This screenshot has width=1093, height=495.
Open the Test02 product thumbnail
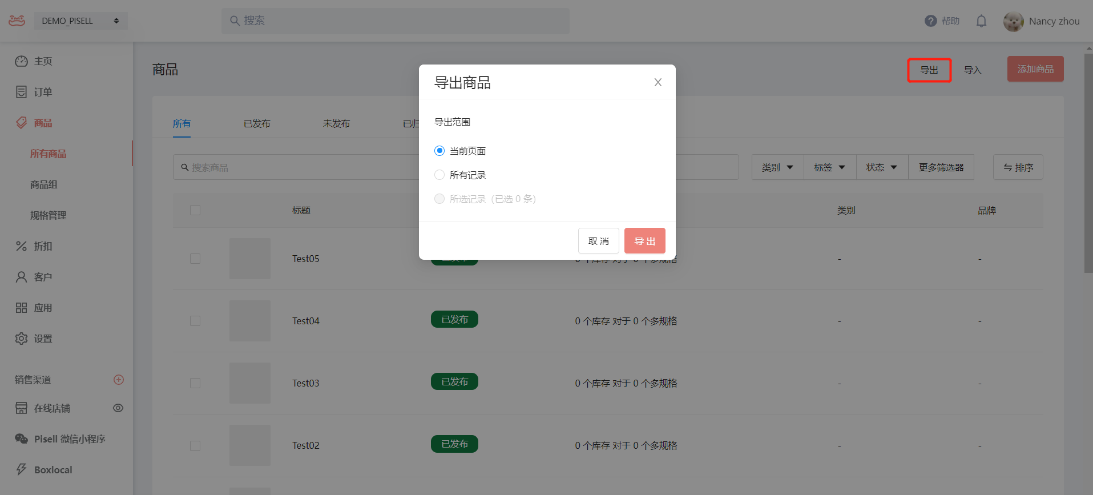click(x=250, y=445)
